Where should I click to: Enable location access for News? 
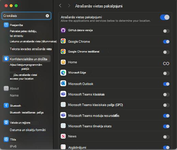166,137
